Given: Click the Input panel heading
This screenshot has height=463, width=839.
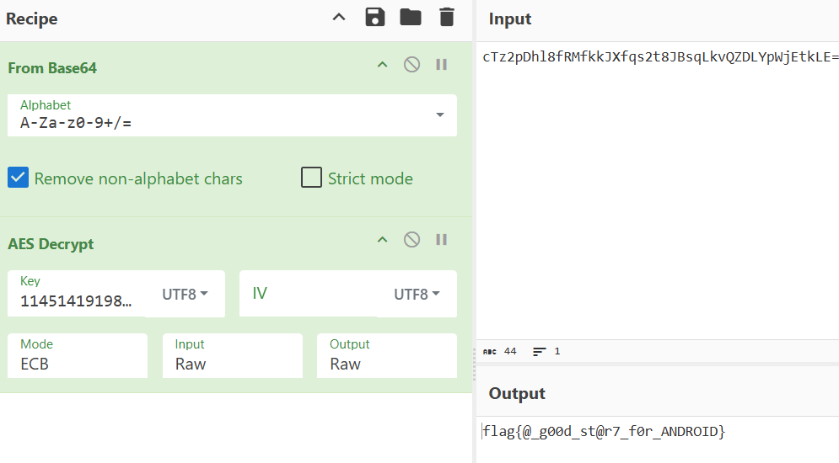Looking at the screenshot, I should pos(510,19).
